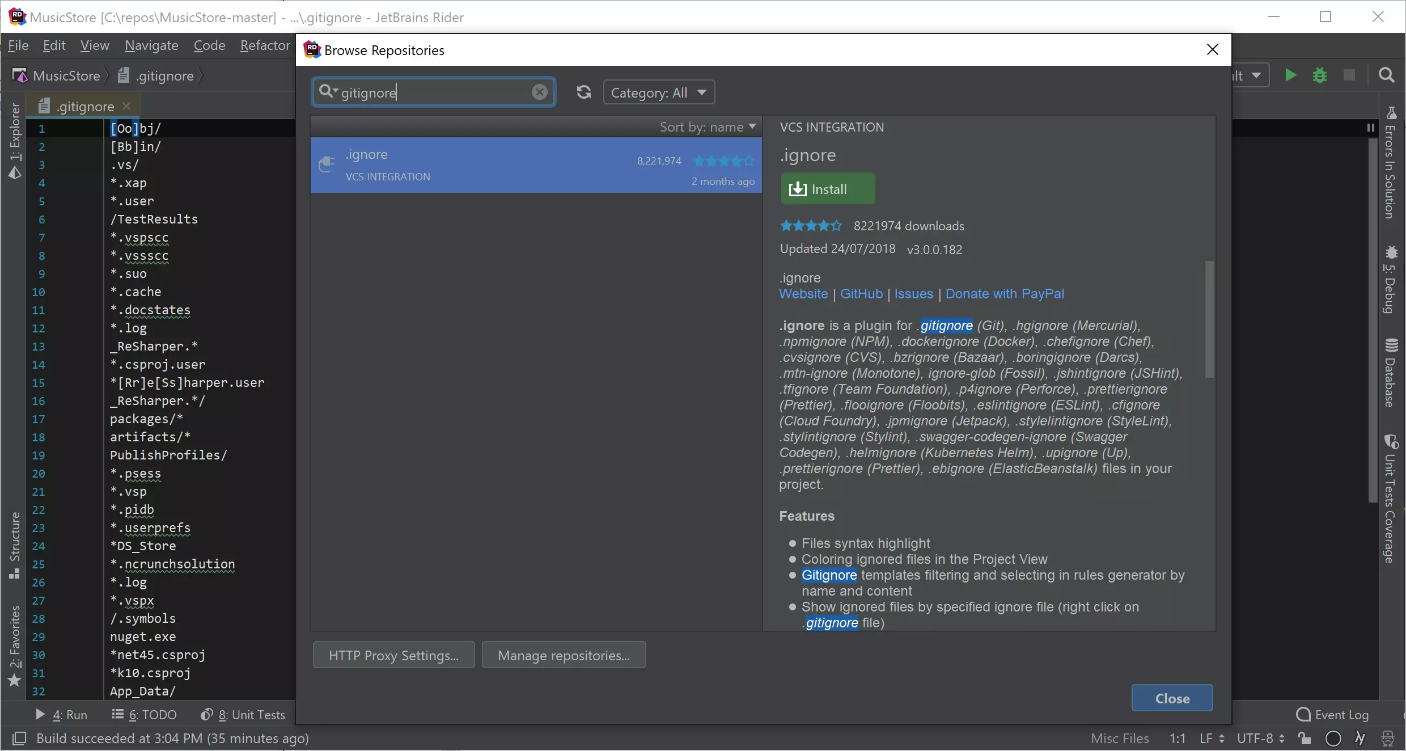
Task: Click the GitHub link in plugin details
Action: 860,293
